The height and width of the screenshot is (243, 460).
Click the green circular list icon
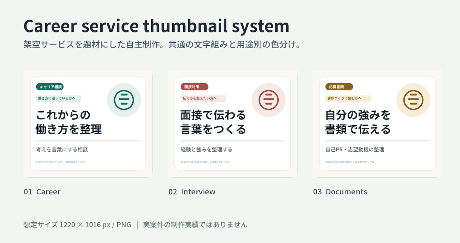coord(124,100)
